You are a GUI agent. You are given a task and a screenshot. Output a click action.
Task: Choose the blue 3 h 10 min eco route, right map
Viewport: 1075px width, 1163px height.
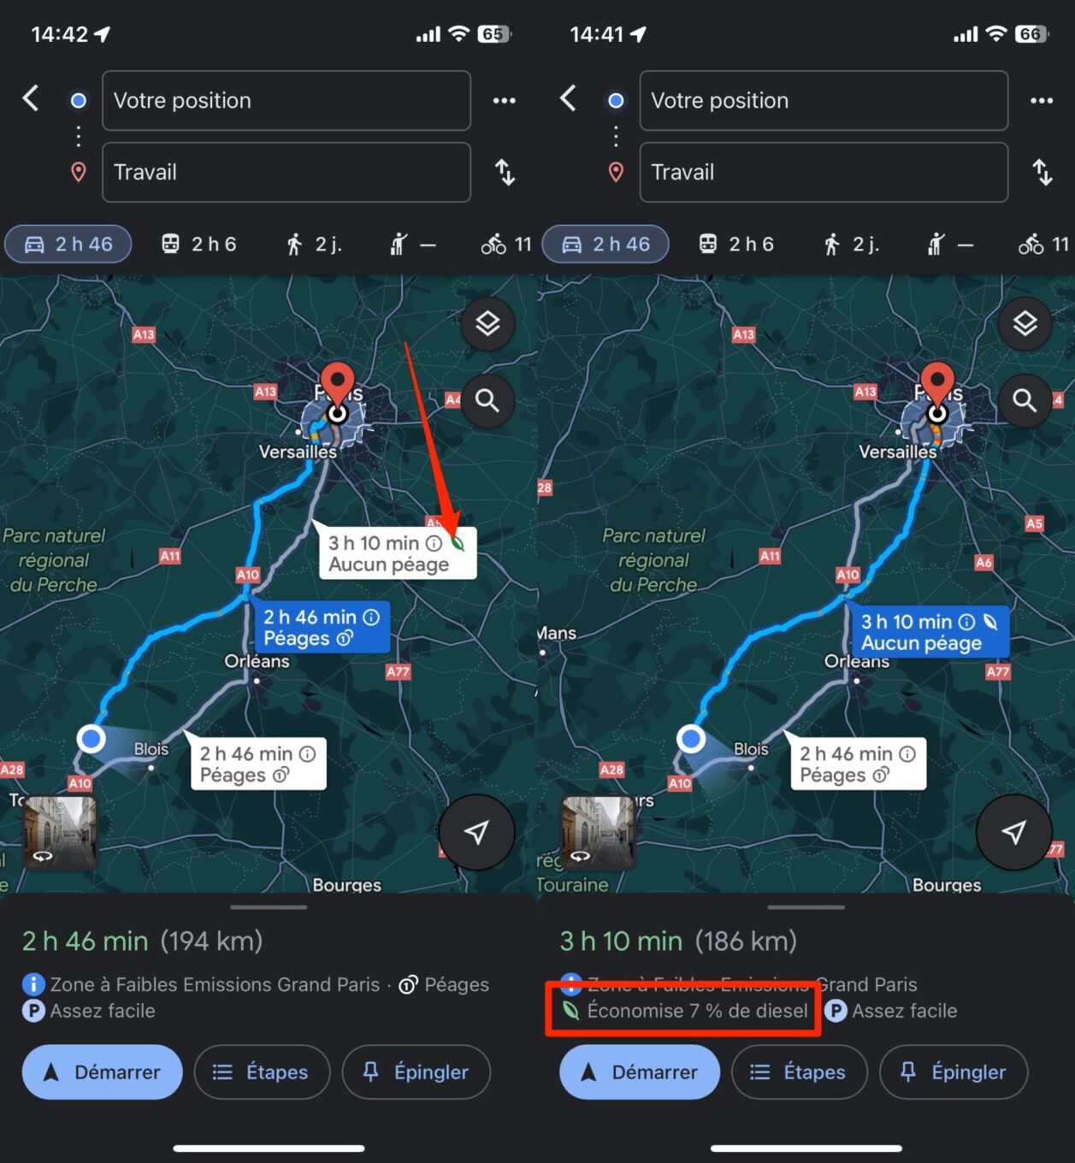(929, 632)
